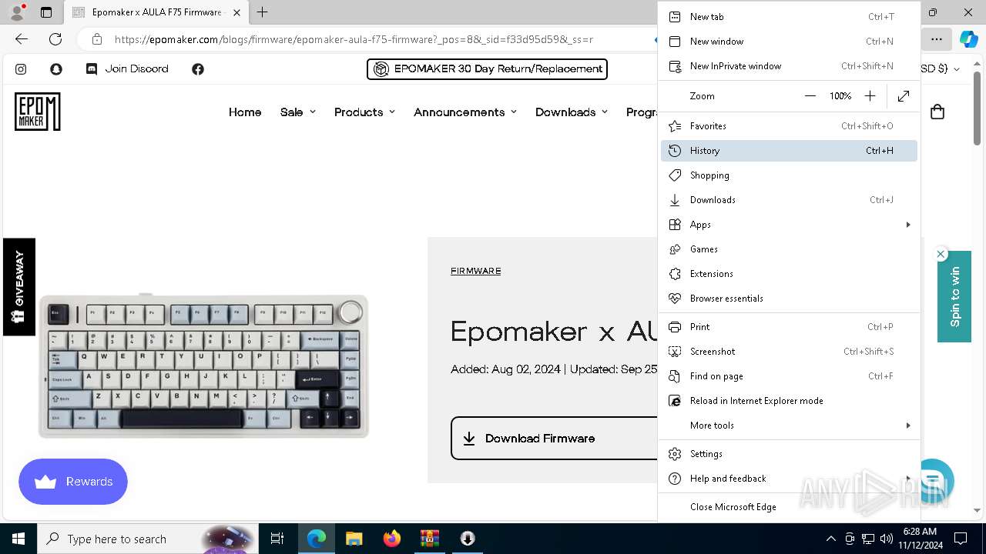Click the Edge Settings and more button
The height and width of the screenshot is (554, 986).
936,39
